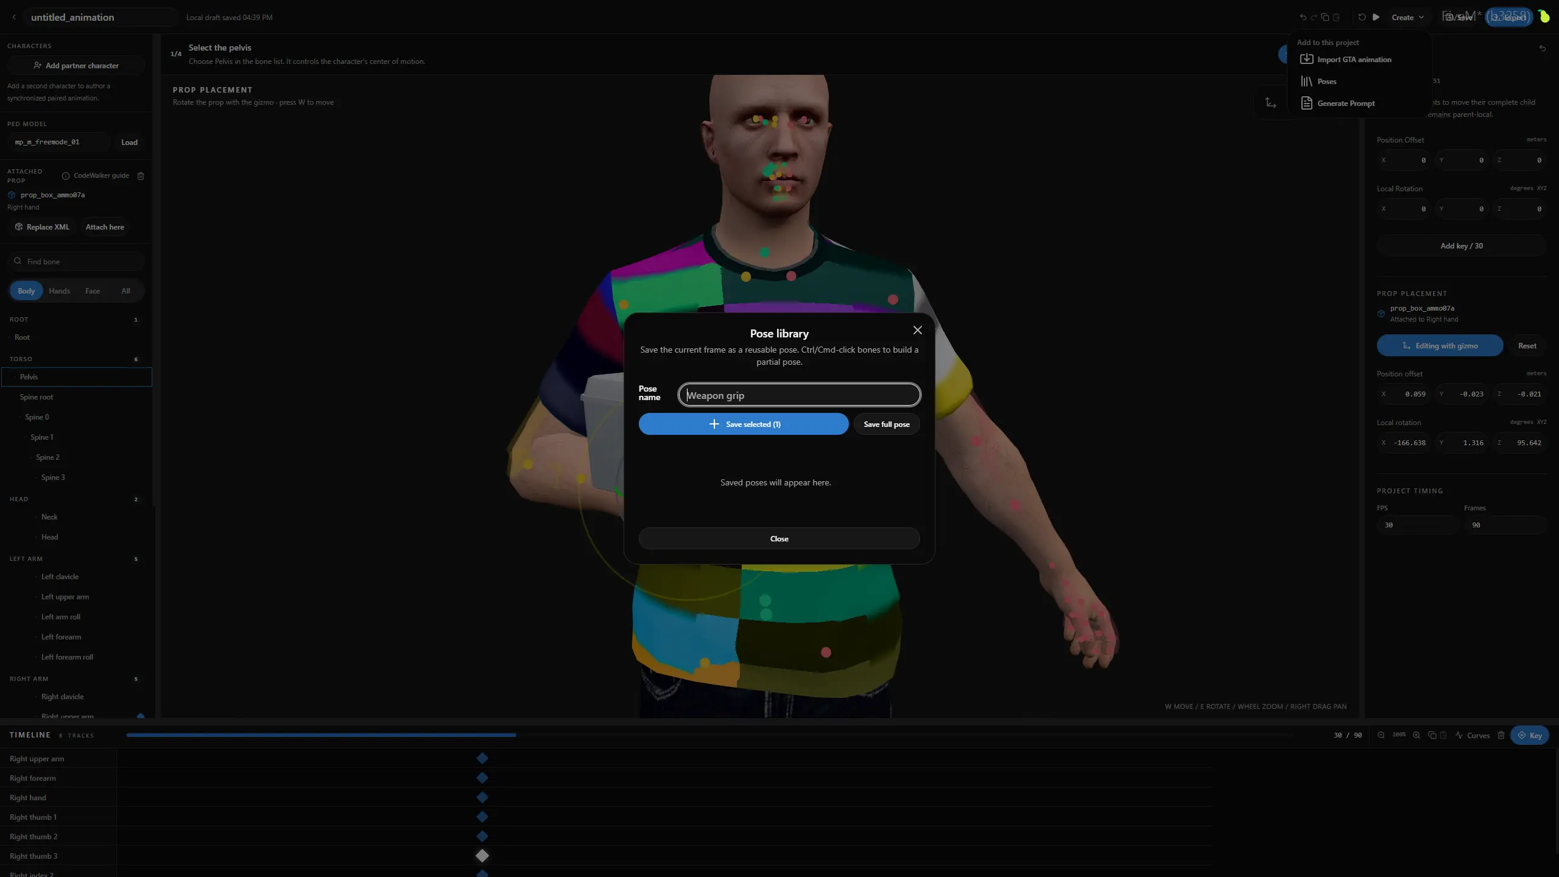
Task: Click Close button in Pose library
Action: [x=779, y=538]
